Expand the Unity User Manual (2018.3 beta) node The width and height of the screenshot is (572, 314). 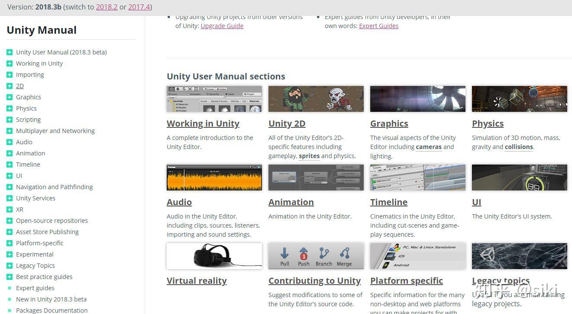point(10,52)
